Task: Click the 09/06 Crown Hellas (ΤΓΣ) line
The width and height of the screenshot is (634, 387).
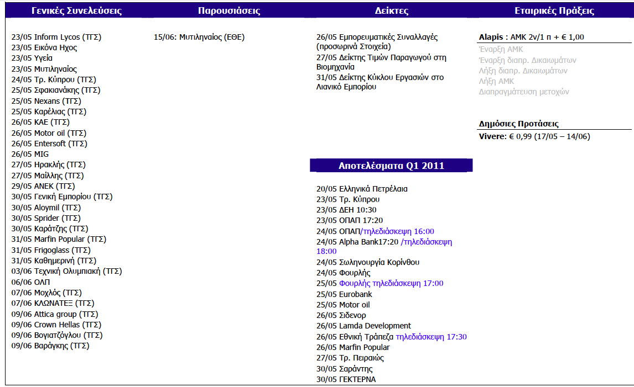Action: pyautogui.click(x=56, y=325)
